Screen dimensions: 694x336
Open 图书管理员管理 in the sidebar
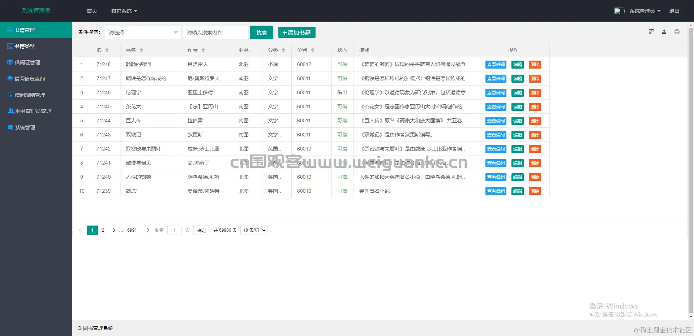[36, 111]
